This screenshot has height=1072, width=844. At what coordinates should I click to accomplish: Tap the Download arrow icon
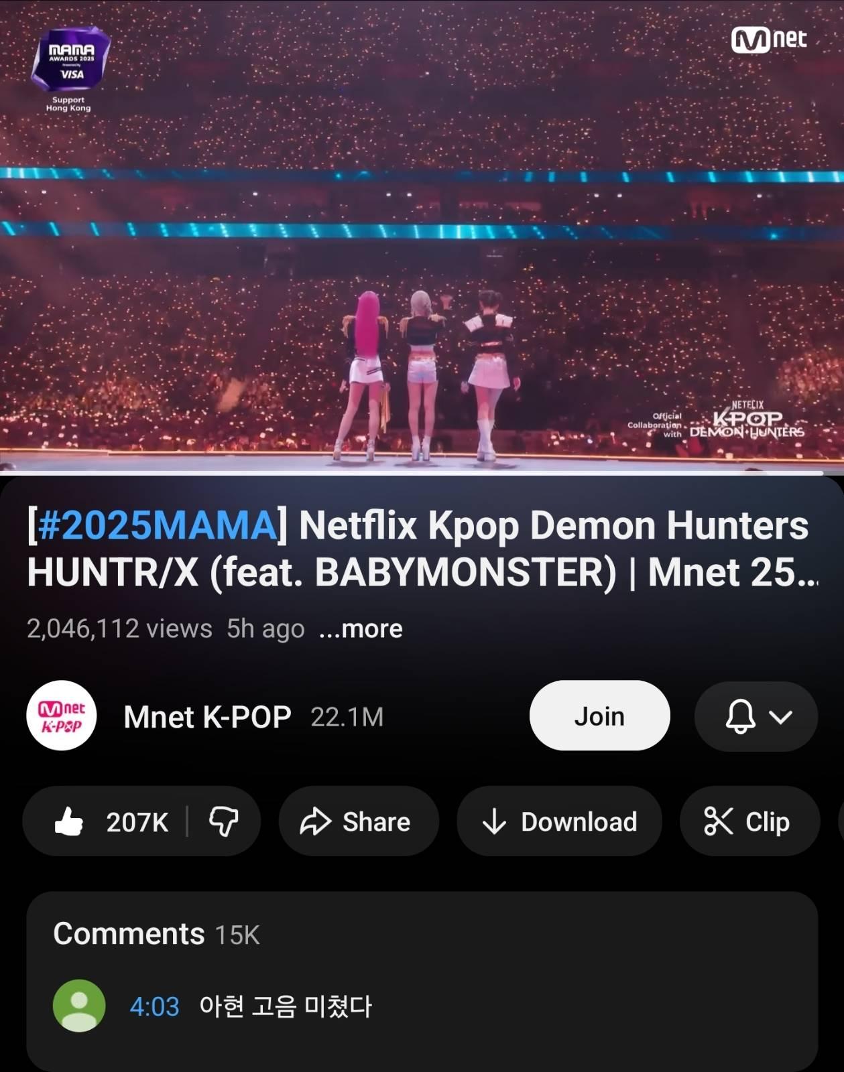[x=494, y=821]
